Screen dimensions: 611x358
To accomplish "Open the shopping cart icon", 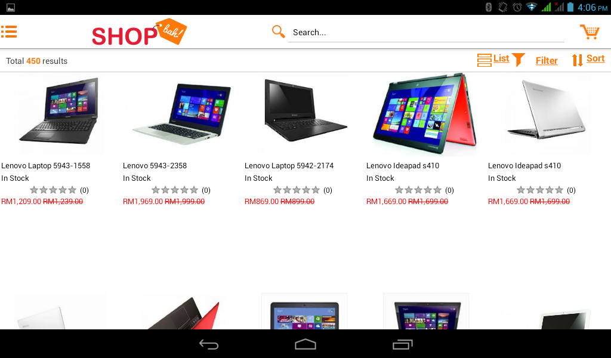I will [x=590, y=32].
